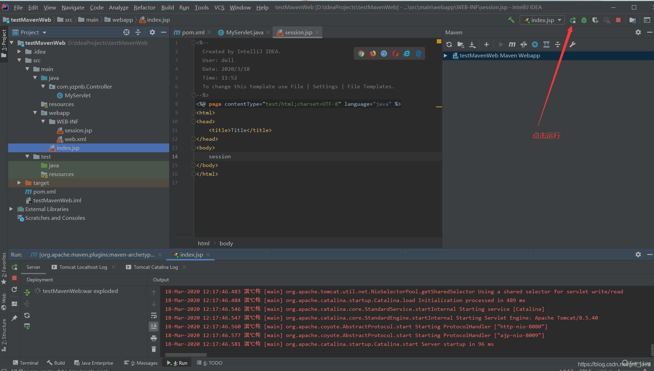Open page in Internet Explorer icon
The height and width of the screenshot is (371, 654).
click(407, 54)
